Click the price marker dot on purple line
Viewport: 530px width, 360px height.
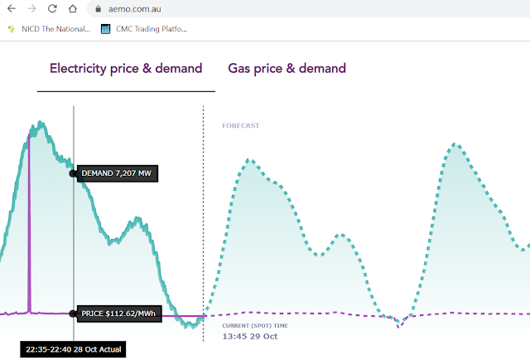click(x=74, y=314)
